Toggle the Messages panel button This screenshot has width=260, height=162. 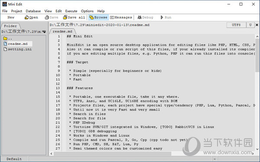coord(121,17)
